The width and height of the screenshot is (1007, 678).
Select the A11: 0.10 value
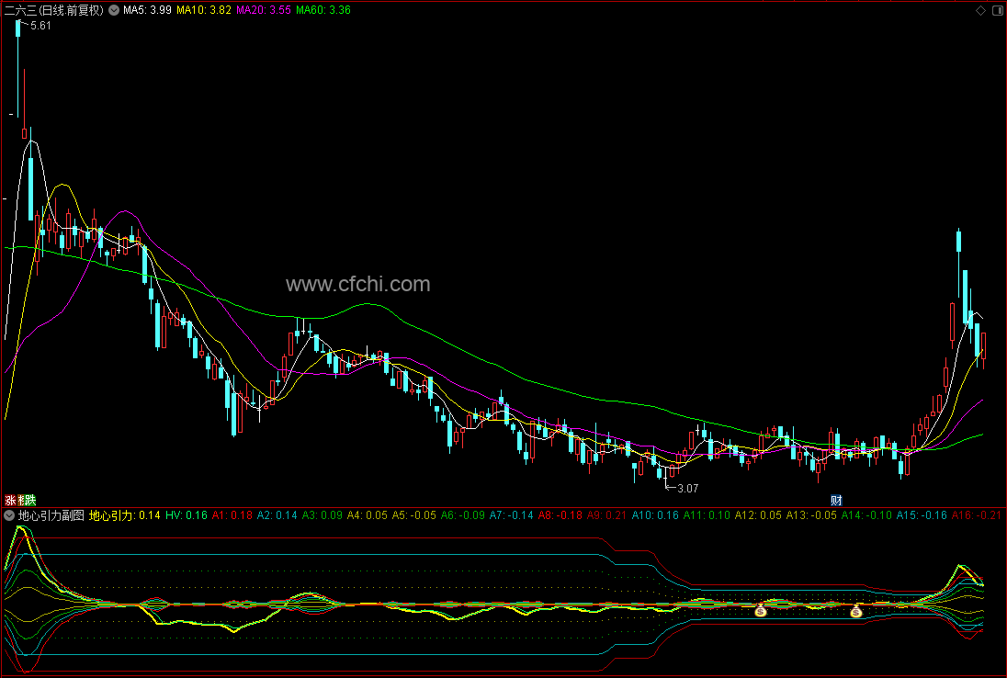[707, 515]
